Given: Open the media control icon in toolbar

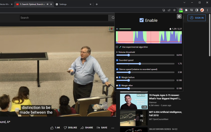Looking at the screenshot, I should [x=191, y=10].
